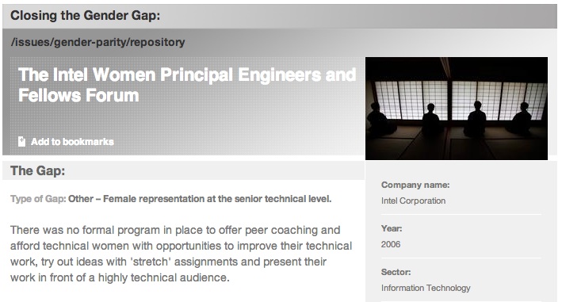Click the gap description paragraph
Image resolution: width=562 pixels, height=302 pixels.
(181, 254)
